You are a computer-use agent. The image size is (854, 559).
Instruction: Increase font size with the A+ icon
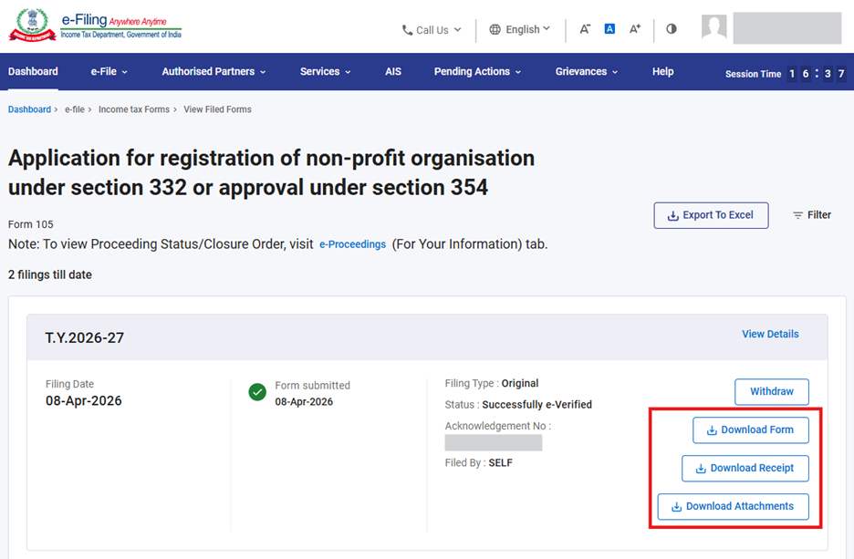(x=635, y=29)
